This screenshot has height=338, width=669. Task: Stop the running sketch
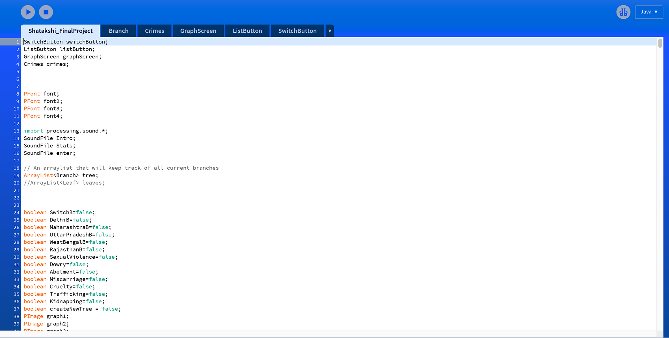46,12
